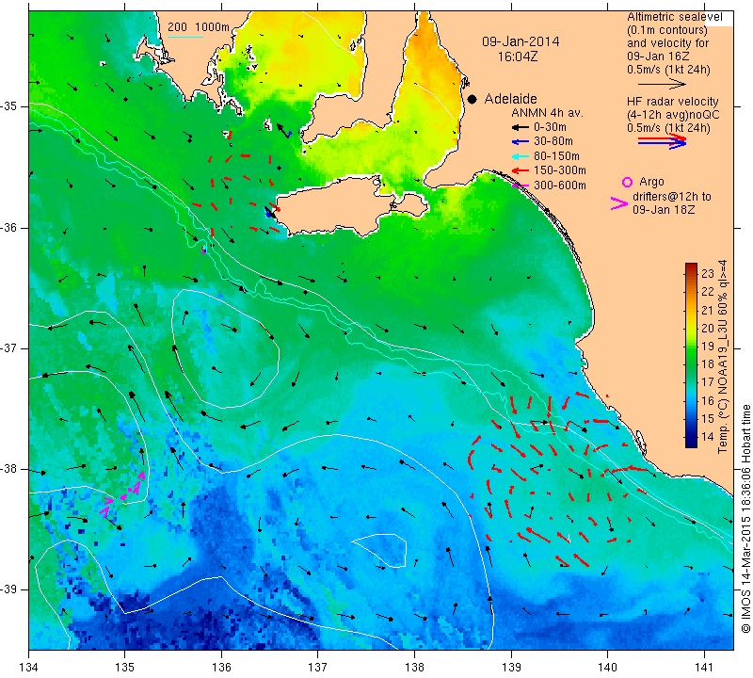Click the '09-Jan-2014' date label
The width and height of the screenshot is (753, 678).
521,41
